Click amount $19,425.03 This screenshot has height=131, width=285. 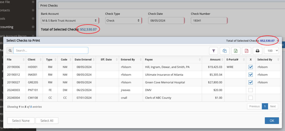(x=215, y=67)
